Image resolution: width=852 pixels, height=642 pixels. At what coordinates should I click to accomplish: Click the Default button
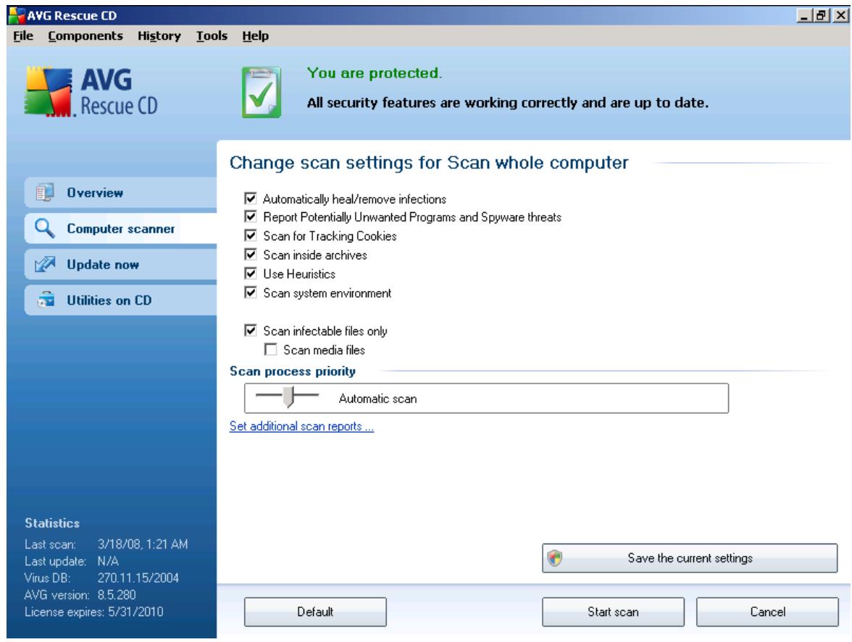(x=315, y=612)
